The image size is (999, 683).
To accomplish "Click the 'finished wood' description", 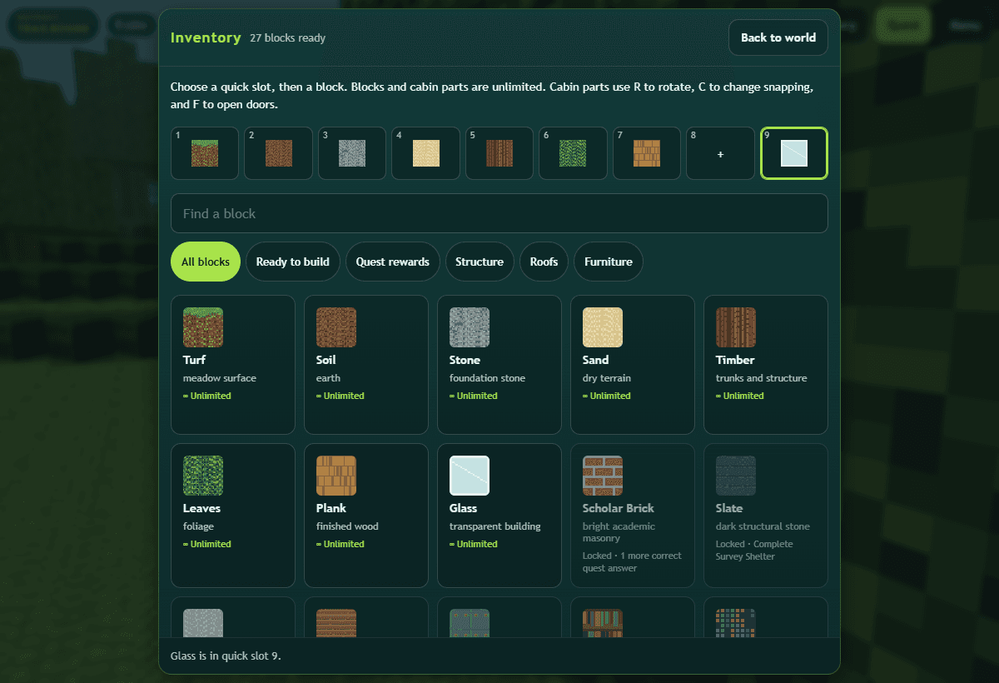I will point(347,526).
